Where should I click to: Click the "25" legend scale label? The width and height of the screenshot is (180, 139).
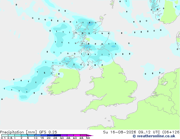55,138
